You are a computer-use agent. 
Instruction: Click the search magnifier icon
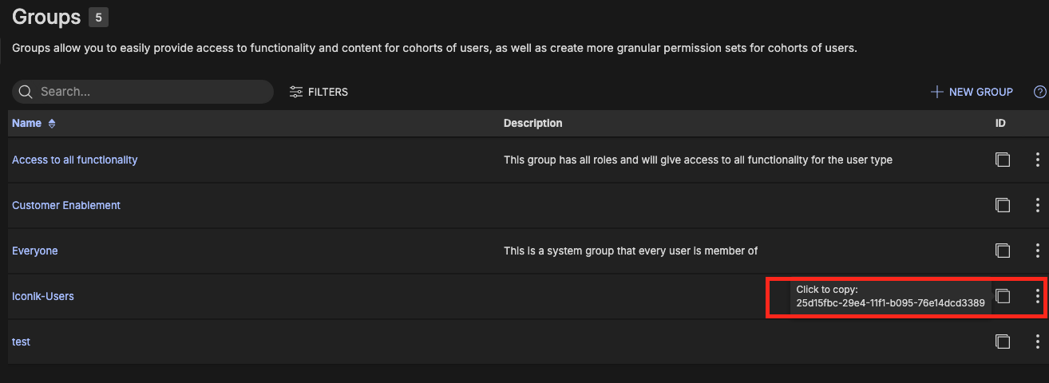pos(26,92)
